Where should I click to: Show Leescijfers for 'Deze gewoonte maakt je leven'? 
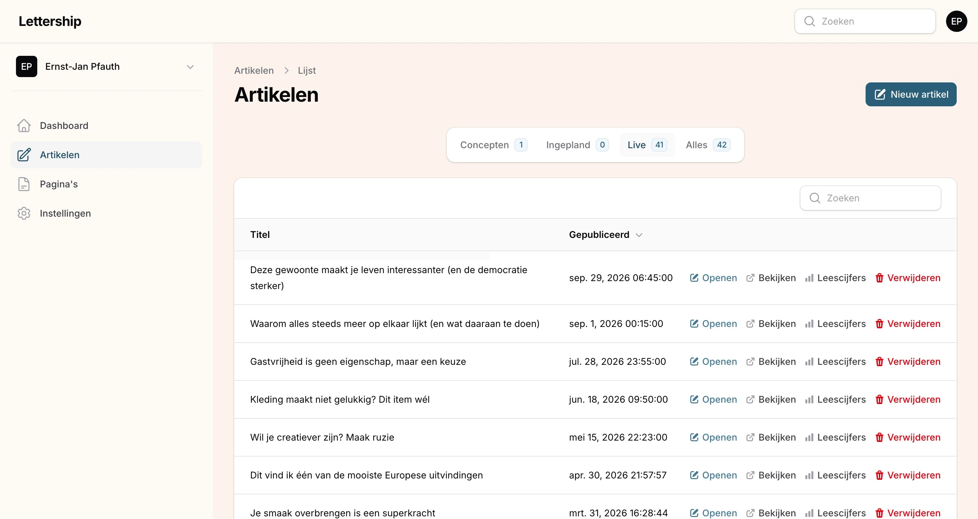(835, 278)
